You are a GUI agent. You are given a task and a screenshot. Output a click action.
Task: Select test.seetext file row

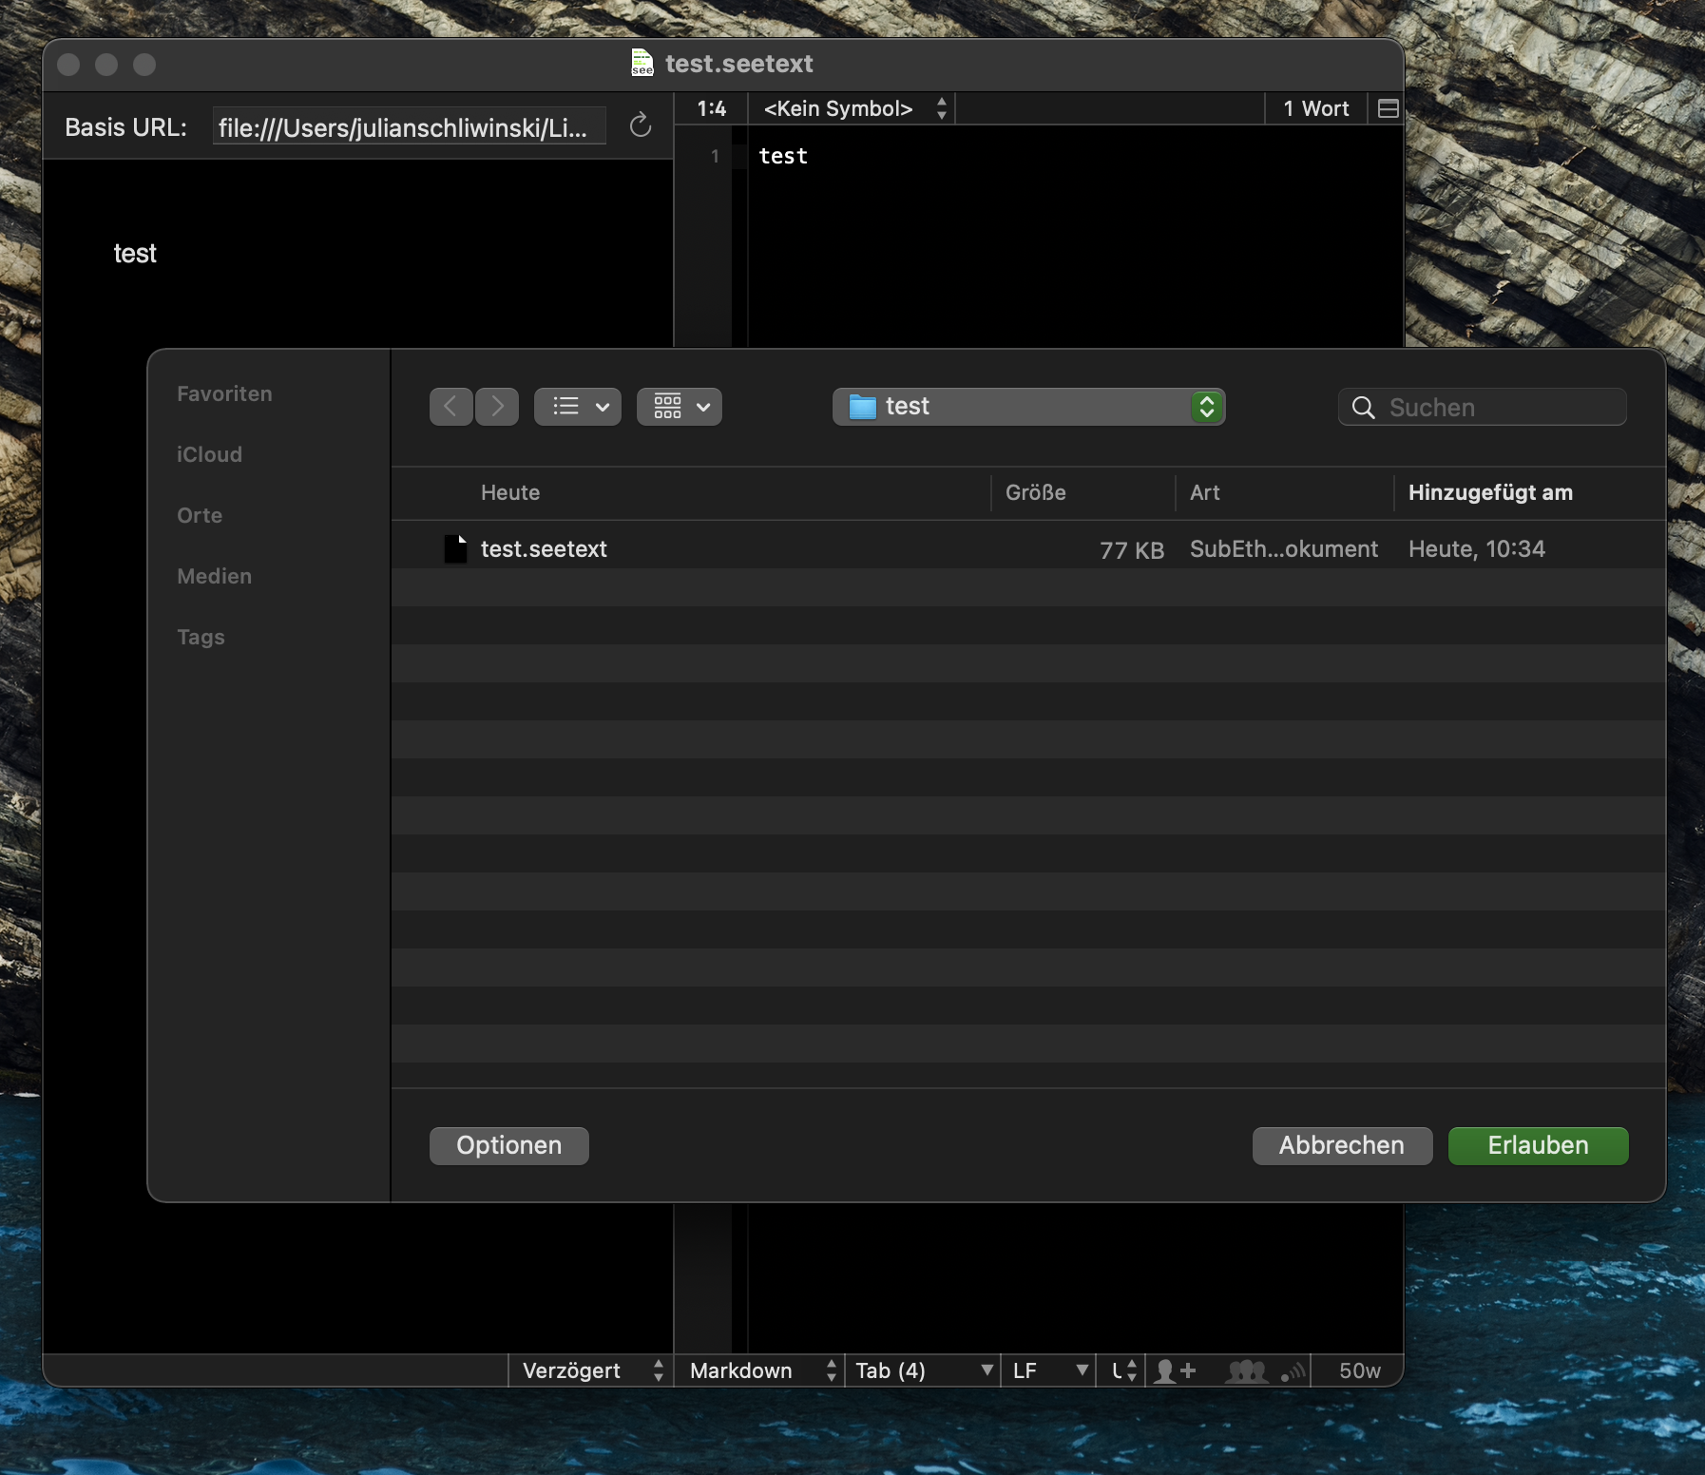click(x=1028, y=548)
